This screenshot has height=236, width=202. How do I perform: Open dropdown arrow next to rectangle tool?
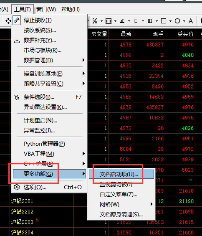pyautogui.click(x=170, y=21)
